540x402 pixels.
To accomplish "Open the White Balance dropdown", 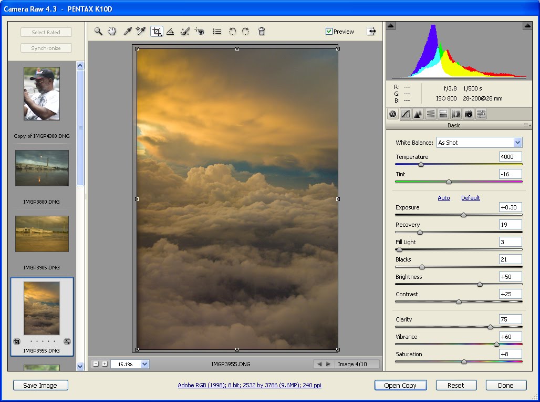I will coord(480,143).
